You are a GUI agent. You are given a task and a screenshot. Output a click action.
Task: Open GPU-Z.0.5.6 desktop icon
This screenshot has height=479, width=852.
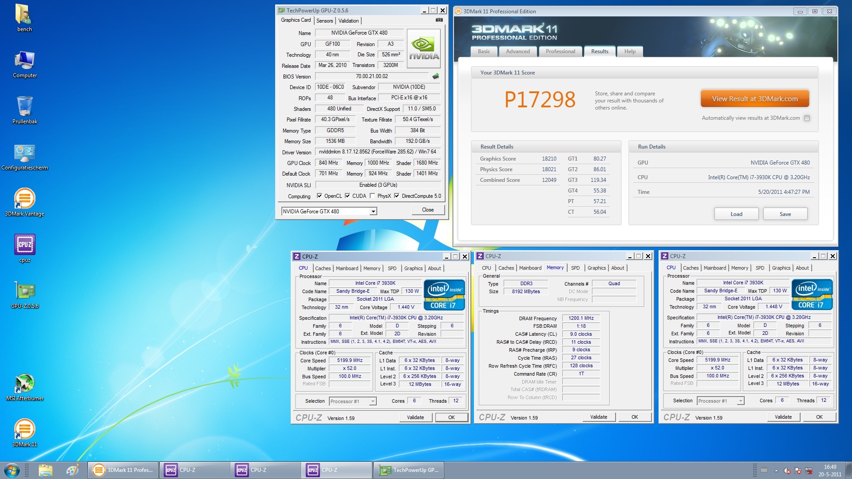coord(25,291)
